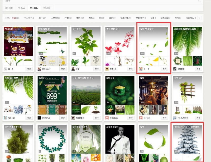Viewport: 211px width, 162px height.
Task: Open 包子的春天 user avatar
Action: coord(73,118)
